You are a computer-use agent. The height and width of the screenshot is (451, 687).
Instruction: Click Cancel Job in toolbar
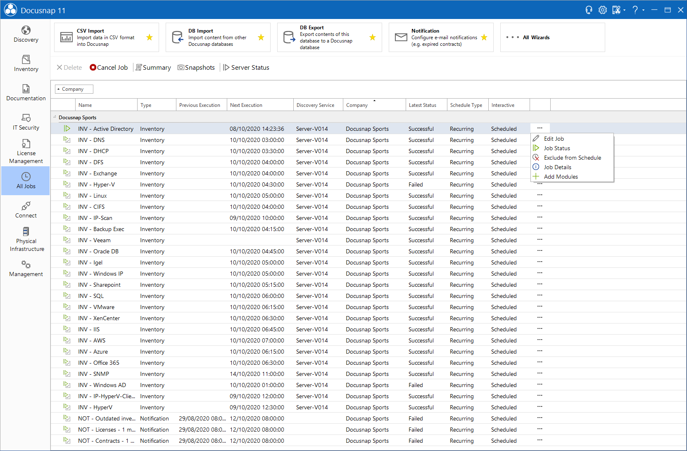pos(109,68)
